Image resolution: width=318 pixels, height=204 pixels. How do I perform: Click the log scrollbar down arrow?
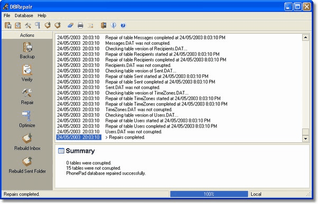coord(305,139)
